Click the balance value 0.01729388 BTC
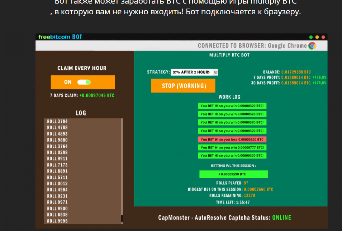Viewport: 342px width, 231px height. 296,72
